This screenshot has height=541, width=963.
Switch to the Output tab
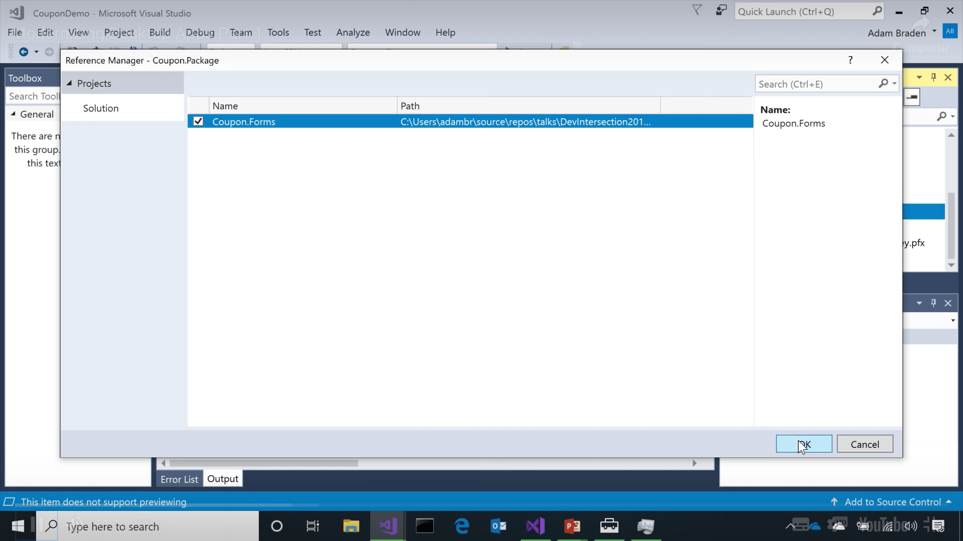[222, 478]
